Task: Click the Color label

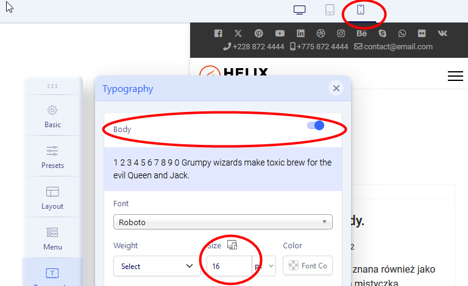Action: [292, 245]
